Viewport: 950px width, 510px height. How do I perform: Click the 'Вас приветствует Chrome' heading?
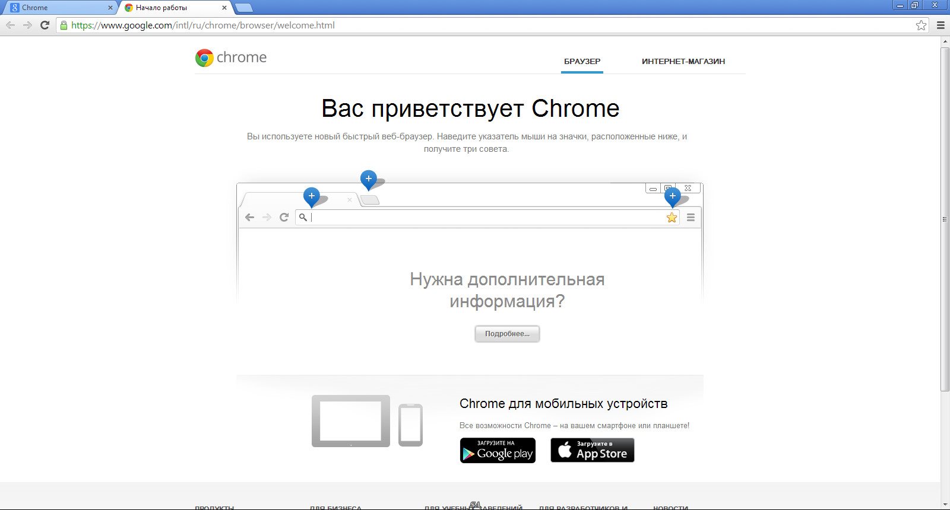pos(470,109)
